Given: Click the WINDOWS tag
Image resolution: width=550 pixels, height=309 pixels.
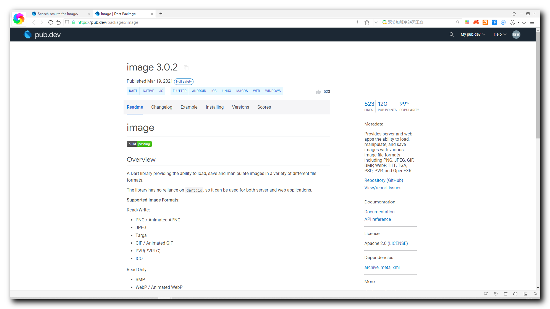Looking at the screenshot, I should [x=273, y=91].
